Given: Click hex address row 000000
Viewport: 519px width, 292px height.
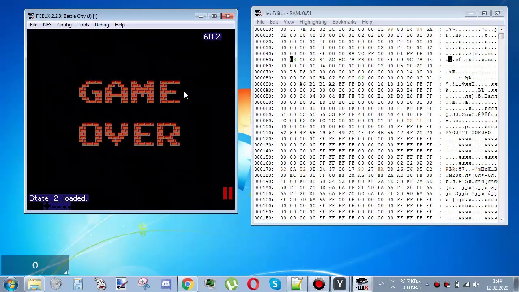Looking at the screenshot, I should click(264, 29).
